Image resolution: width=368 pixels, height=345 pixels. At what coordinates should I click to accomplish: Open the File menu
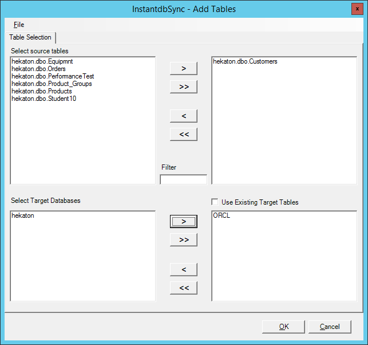coord(19,25)
